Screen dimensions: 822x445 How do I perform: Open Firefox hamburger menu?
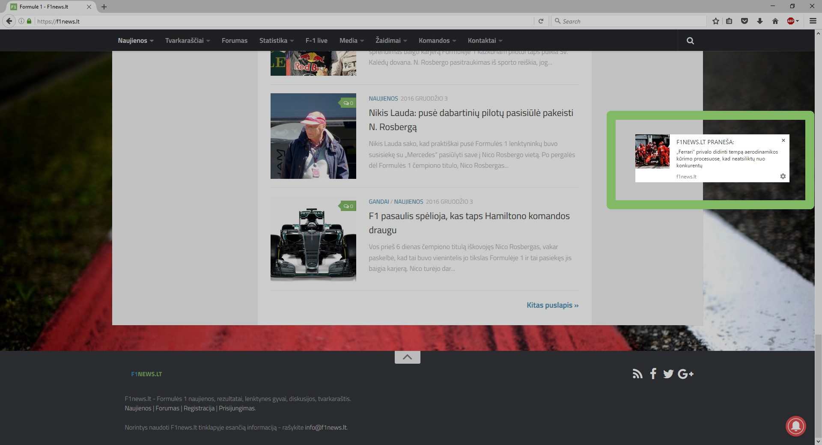813,21
